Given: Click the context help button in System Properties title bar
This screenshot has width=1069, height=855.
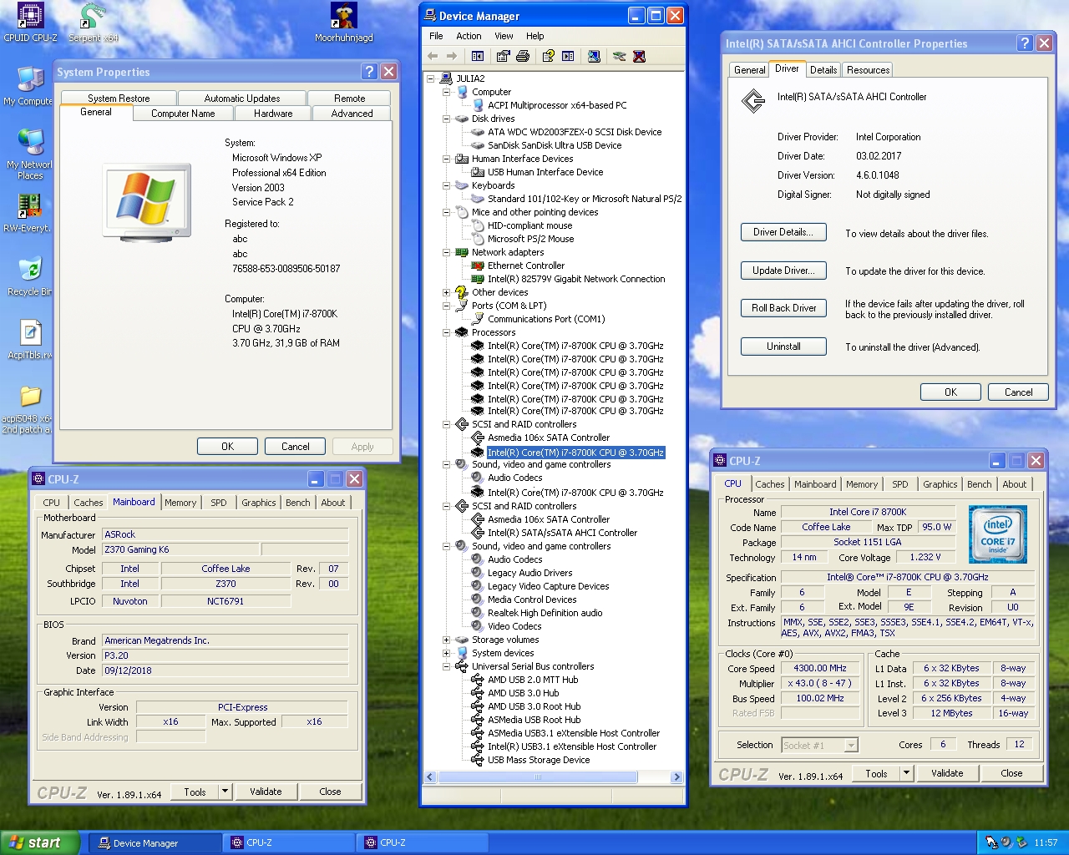Looking at the screenshot, I should (369, 72).
